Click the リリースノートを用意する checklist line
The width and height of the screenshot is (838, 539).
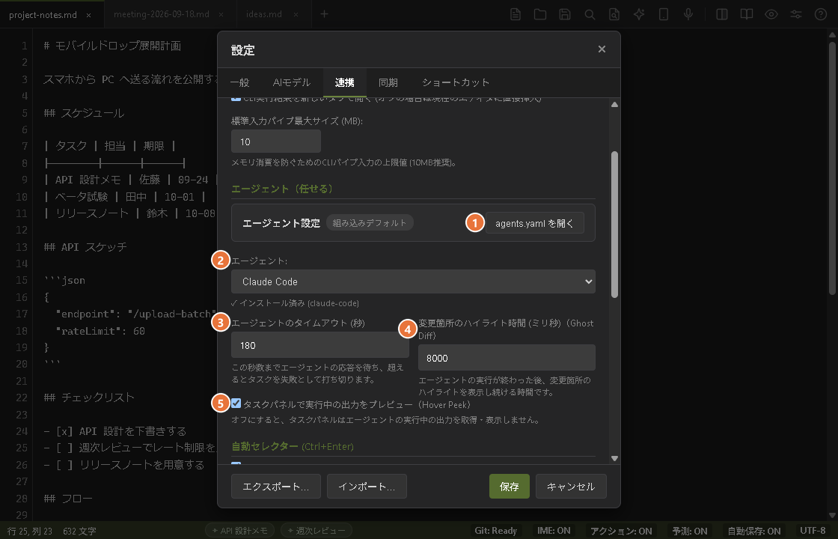pyautogui.click(x=124, y=465)
